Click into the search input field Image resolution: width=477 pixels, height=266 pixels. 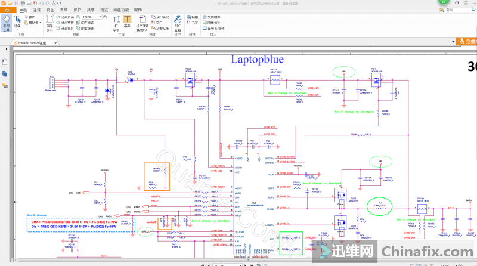(457, 10)
